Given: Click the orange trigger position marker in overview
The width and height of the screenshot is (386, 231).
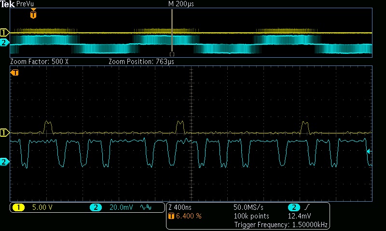Looking at the screenshot, I should [33, 14].
